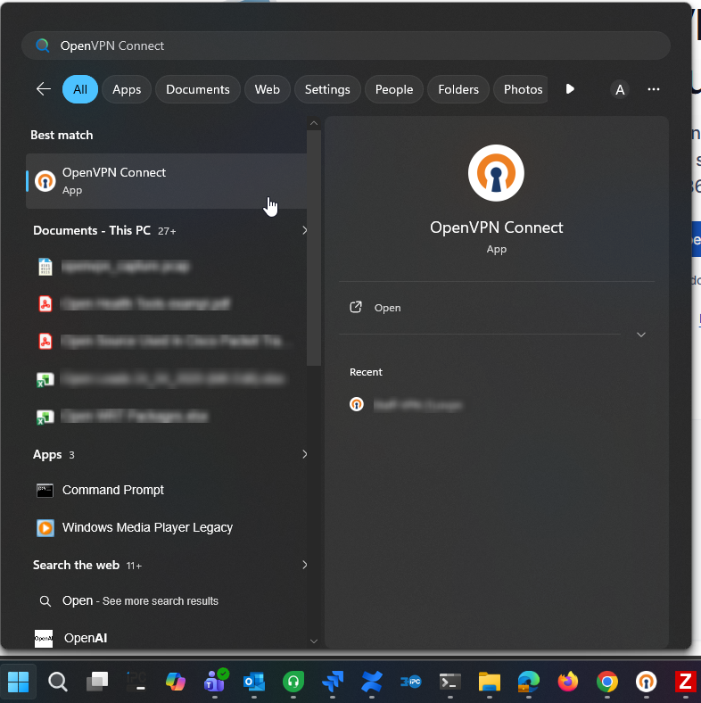The height and width of the screenshot is (703, 701).
Task: Launch Windows Media Player Legacy
Action: coord(166,528)
